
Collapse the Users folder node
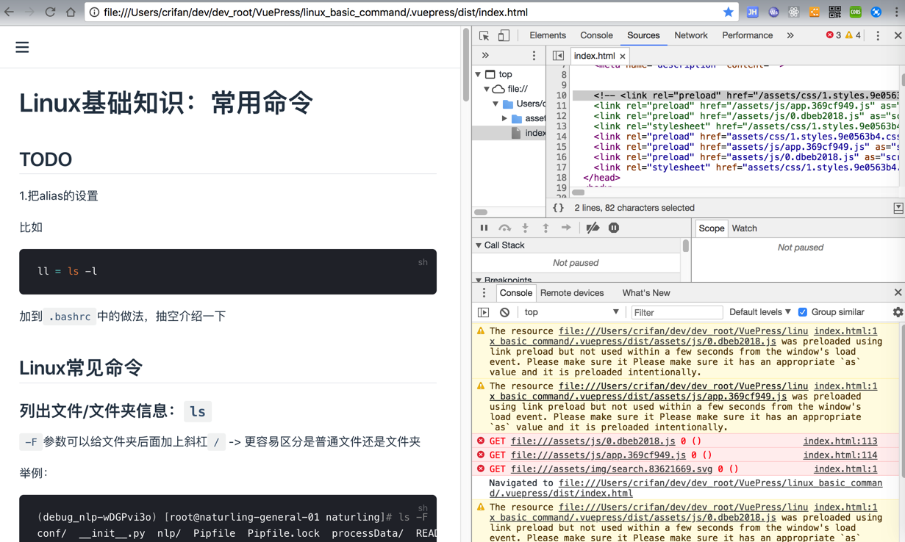tap(496, 104)
